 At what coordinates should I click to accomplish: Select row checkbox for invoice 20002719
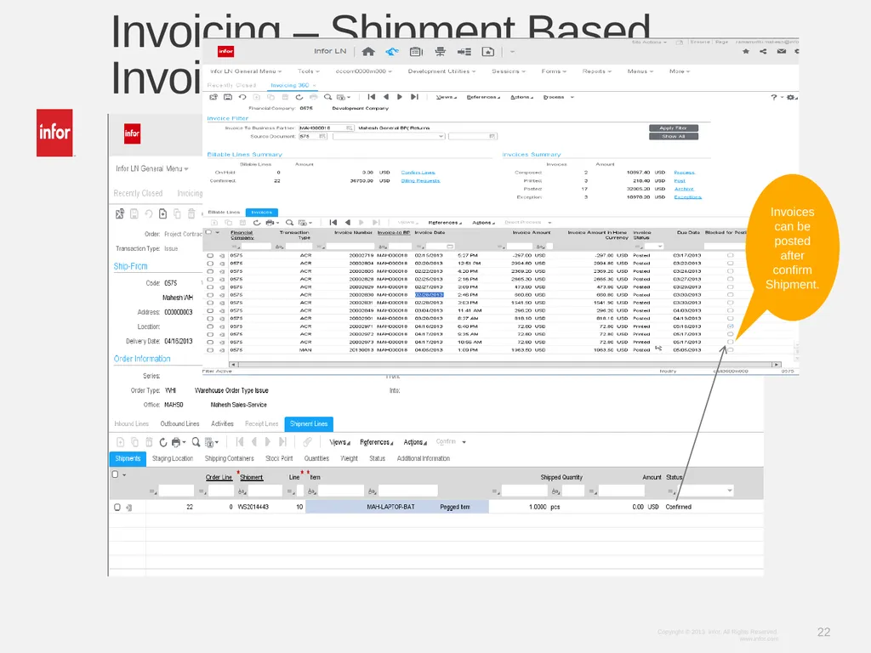210,255
